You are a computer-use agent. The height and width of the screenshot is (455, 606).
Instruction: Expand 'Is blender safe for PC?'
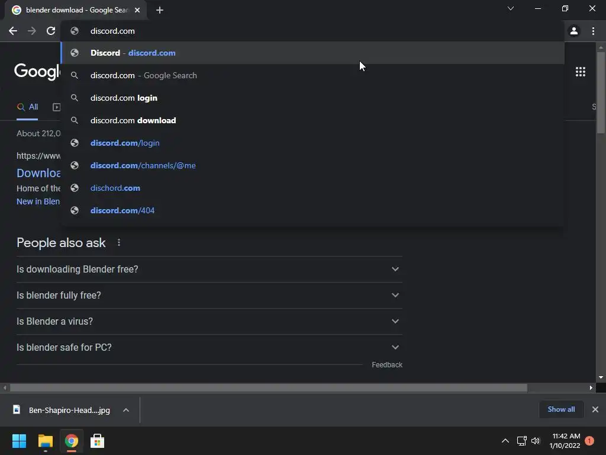pos(209,347)
